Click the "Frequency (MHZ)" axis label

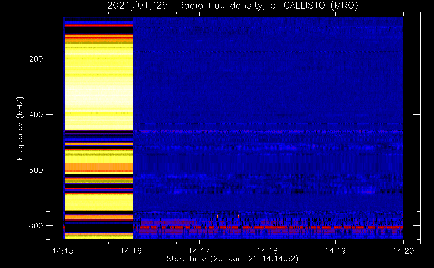(20, 128)
